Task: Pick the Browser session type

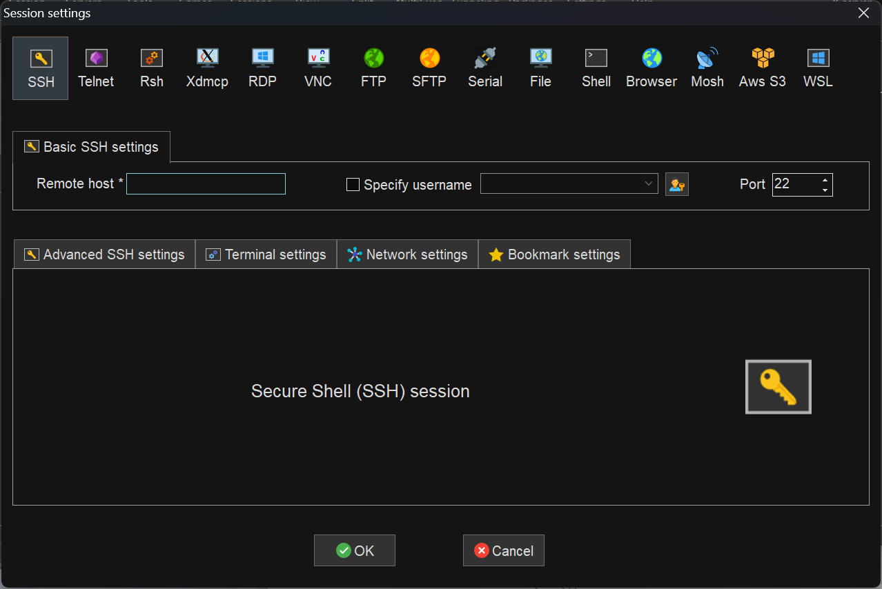Action: pyautogui.click(x=651, y=68)
